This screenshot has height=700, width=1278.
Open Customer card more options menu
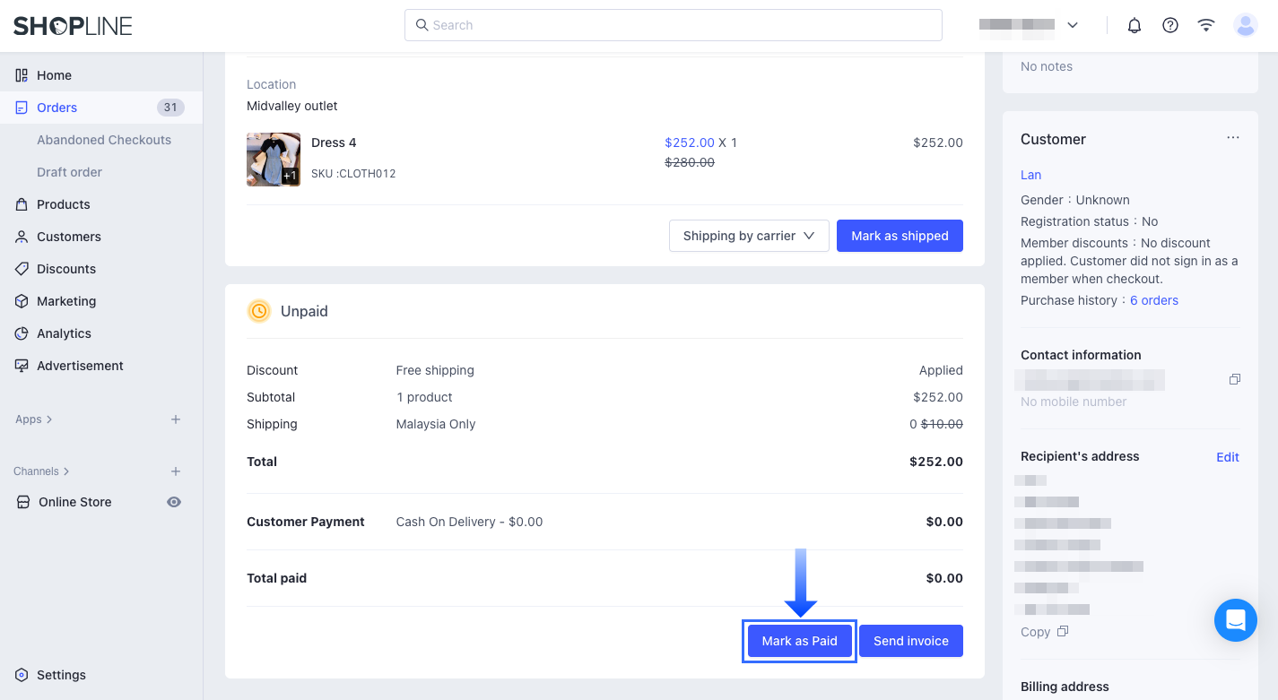click(x=1233, y=138)
